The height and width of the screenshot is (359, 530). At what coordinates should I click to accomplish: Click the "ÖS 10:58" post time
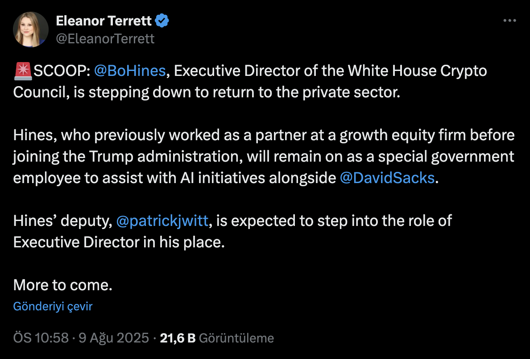point(41,338)
